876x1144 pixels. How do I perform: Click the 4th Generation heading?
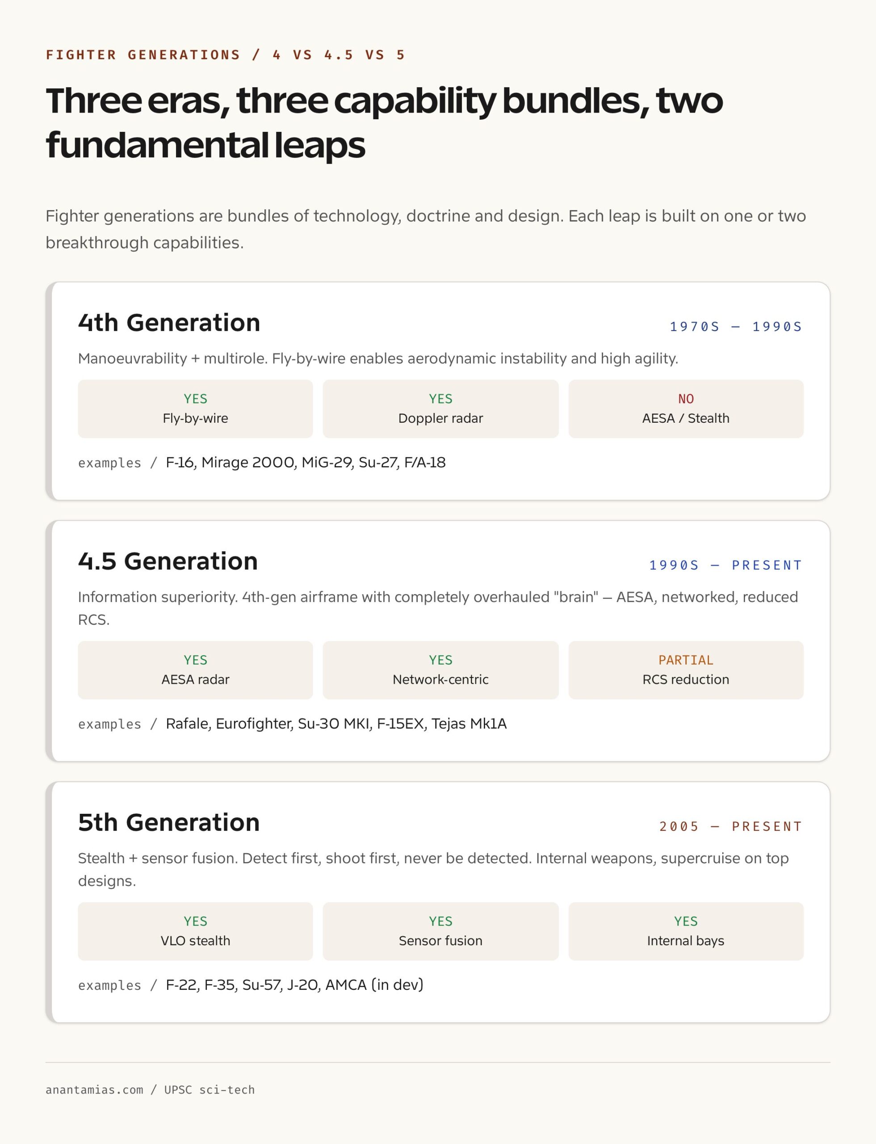tap(169, 322)
